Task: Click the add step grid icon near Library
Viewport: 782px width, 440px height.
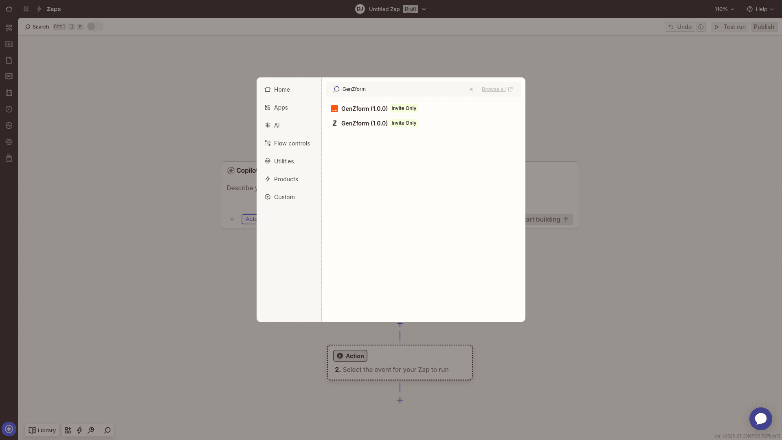Action: point(68,430)
